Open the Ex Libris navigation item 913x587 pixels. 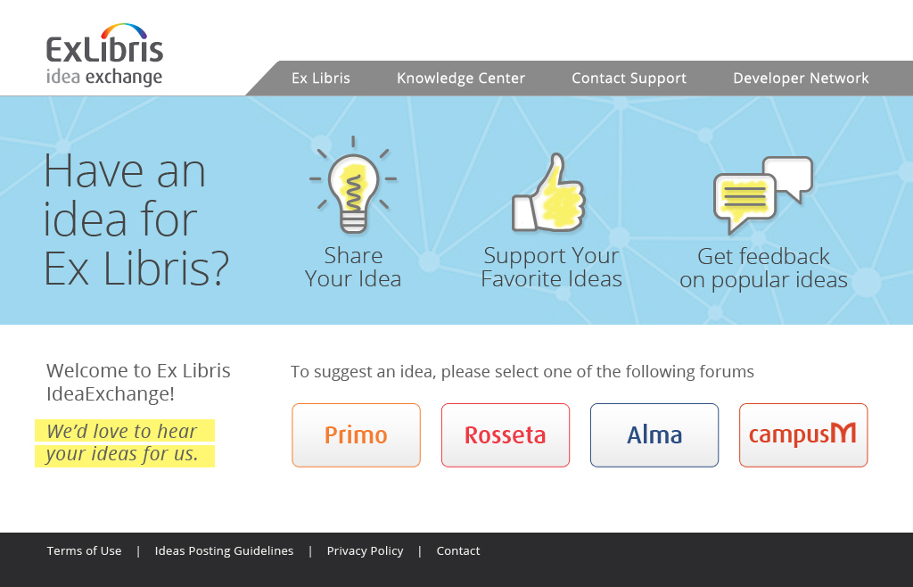tap(321, 78)
